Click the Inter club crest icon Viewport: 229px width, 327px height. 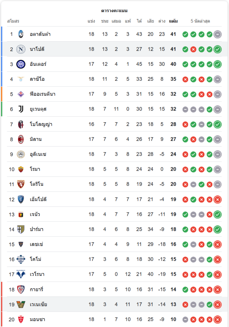[x=21, y=64]
